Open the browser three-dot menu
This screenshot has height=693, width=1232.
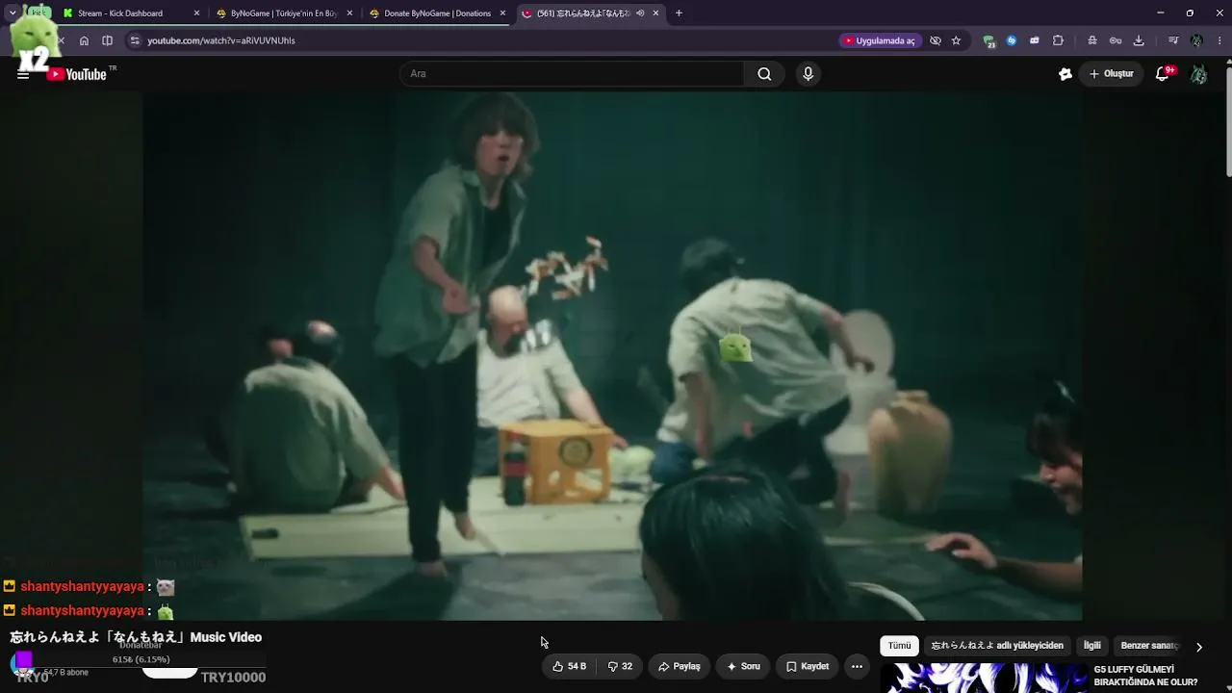1219,40
